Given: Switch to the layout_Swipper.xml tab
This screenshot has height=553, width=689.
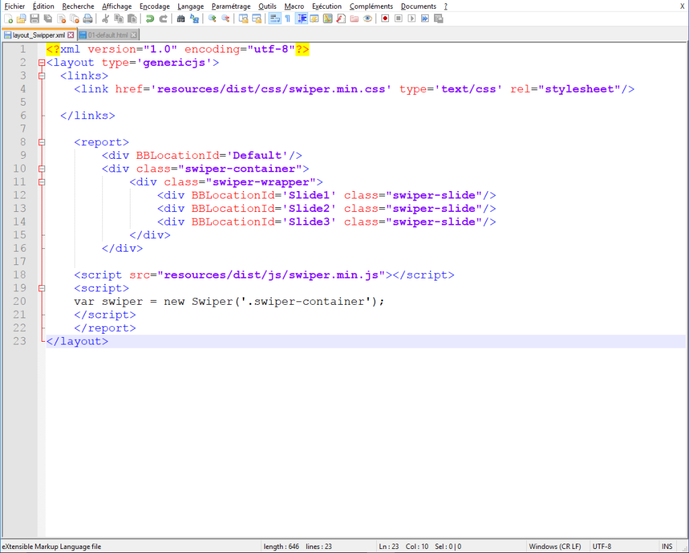Looking at the screenshot, I should click(x=38, y=35).
